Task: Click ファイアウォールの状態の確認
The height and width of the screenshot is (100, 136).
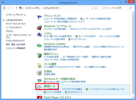Action: point(55,29)
